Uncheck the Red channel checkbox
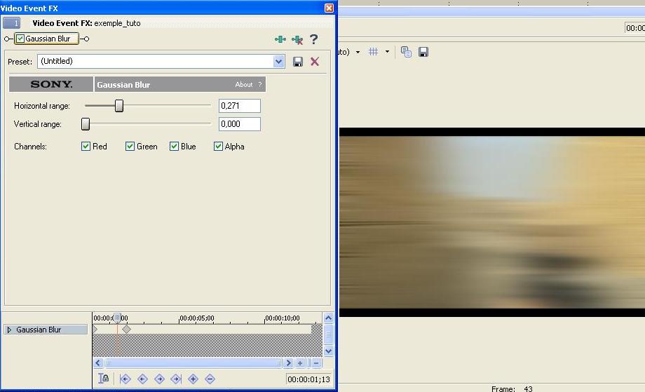This screenshot has width=645, height=392. tap(86, 147)
